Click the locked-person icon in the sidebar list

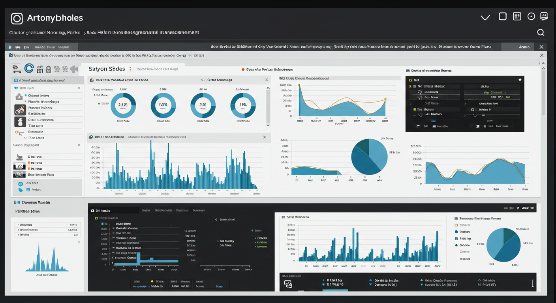point(19,97)
